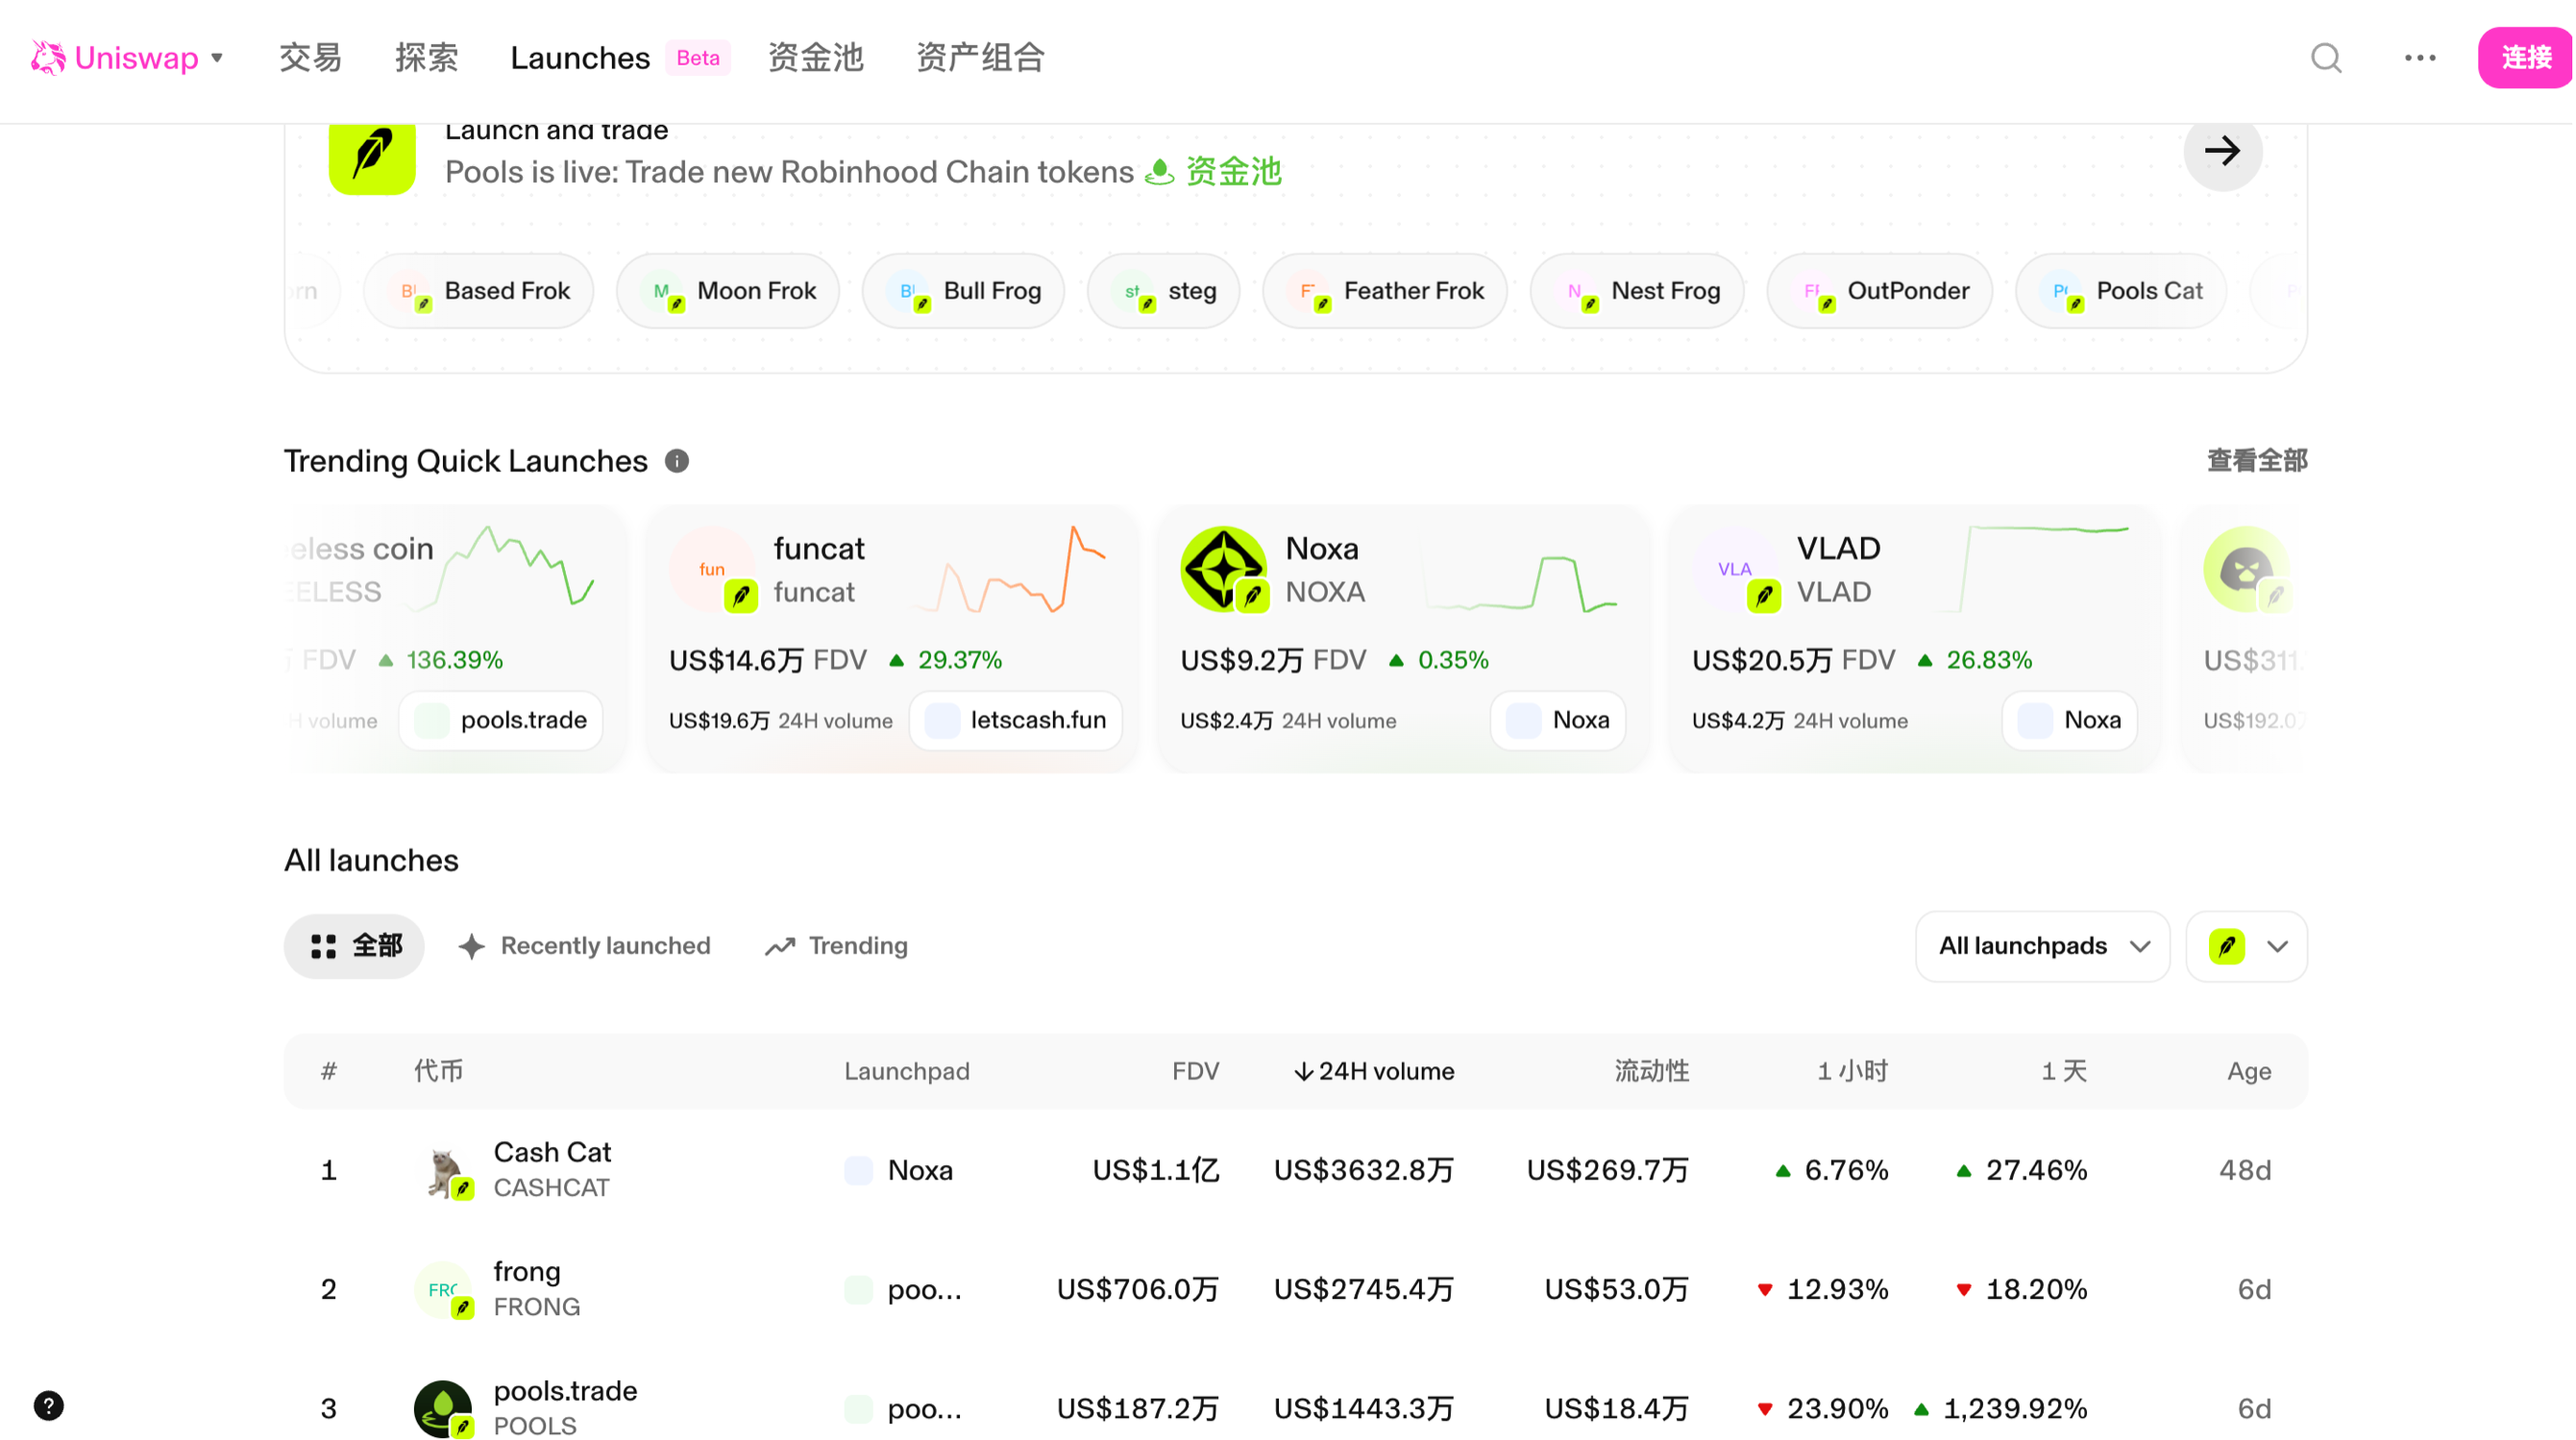Viewport: 2576px width, 1440px height.
Task: Click the Noxa badge on the VLAD card
Action: [x=2071, y=721]
